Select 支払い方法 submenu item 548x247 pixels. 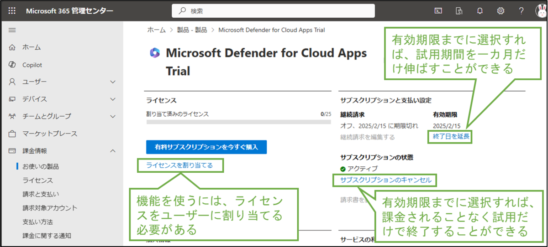point(37,222)
